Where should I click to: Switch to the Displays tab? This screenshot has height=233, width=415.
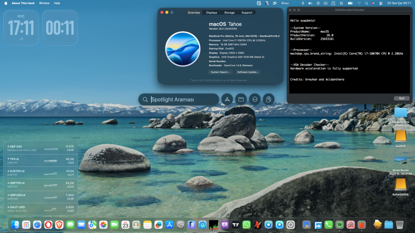[212, 13]
